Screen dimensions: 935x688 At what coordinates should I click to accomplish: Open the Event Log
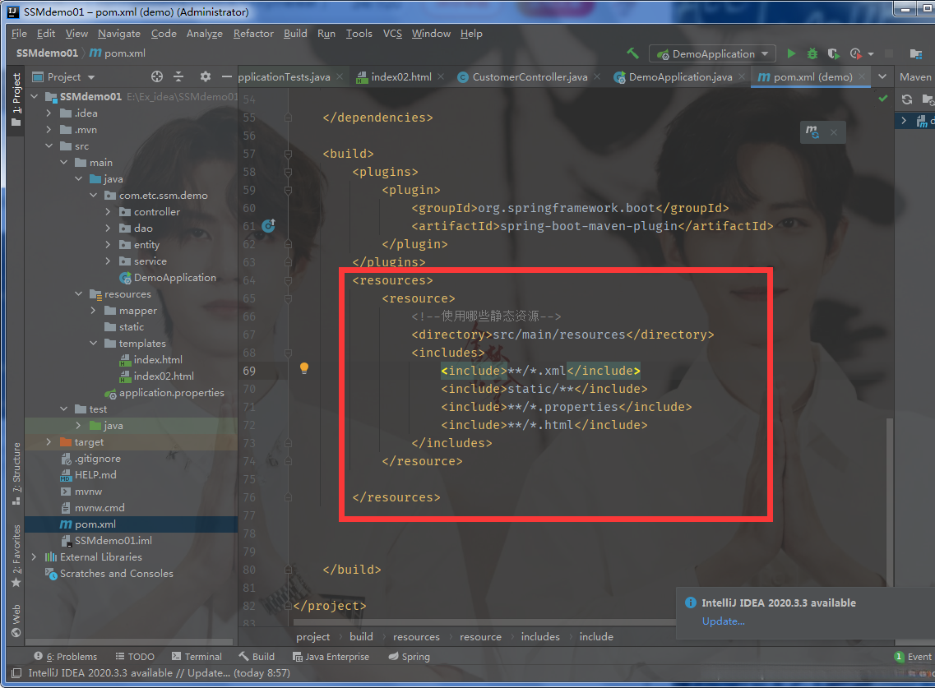tap(914, 657)
